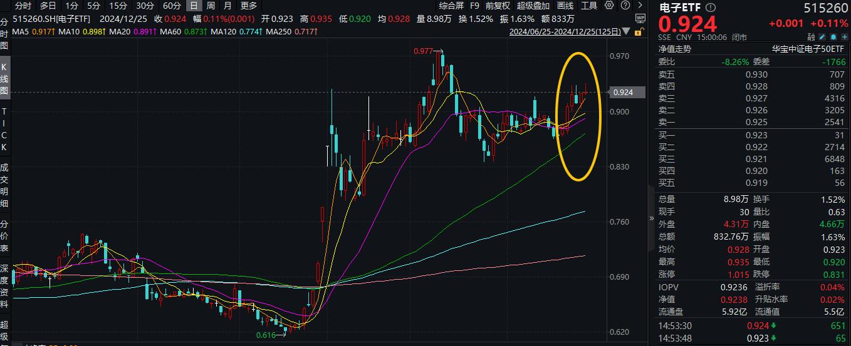The height and width of the screenshot is (346, 851).
Task: Click the F9 button
Action: click(x=474, y=6)
